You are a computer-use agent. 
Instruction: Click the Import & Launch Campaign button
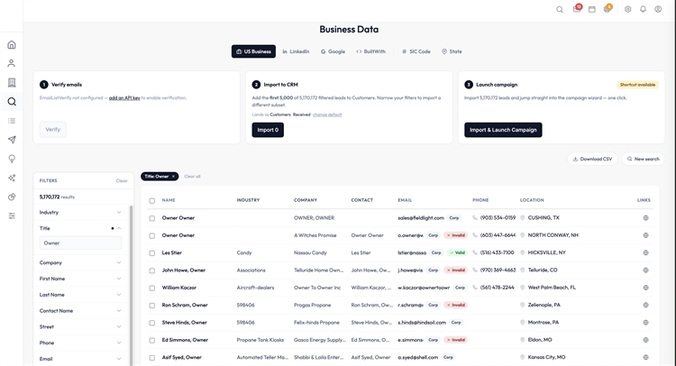point(503,130)
